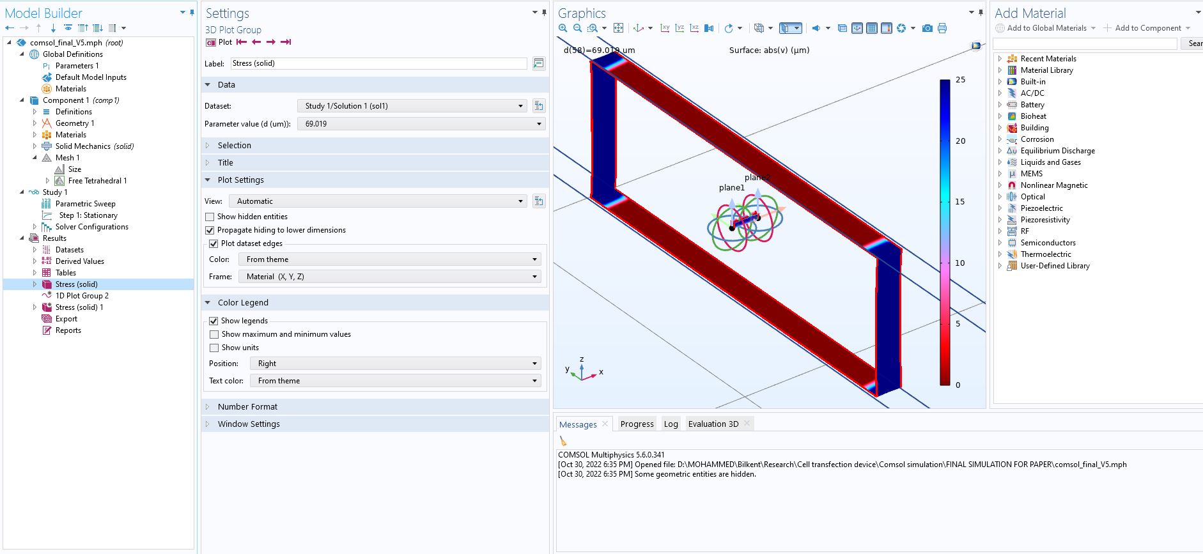Open the Progress tab
1203x554 pixels.
point(637,424)
